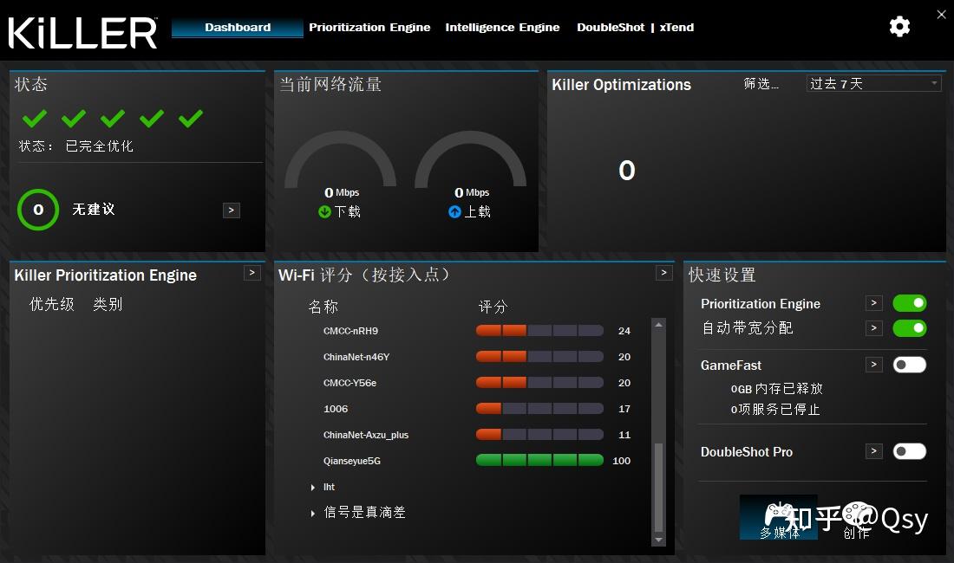Enable the GameFast toggle
The width and height of the screenshot is (954, 563).
(x=909, y=364)
